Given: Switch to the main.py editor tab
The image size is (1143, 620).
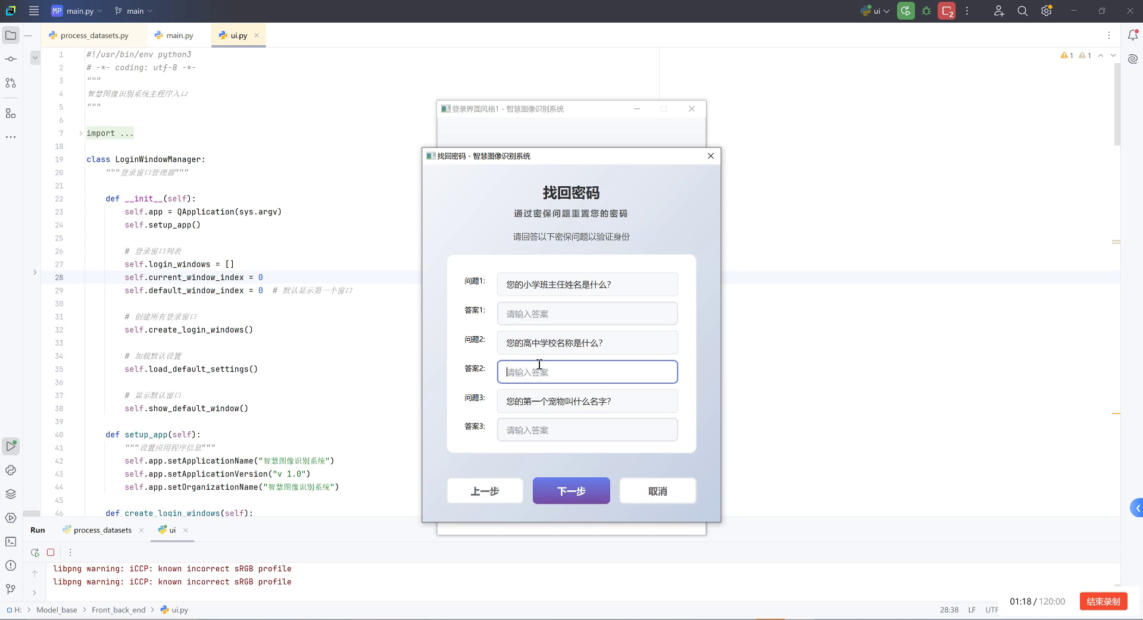Looking at the screenshot, I should click(x=178, y=35).
